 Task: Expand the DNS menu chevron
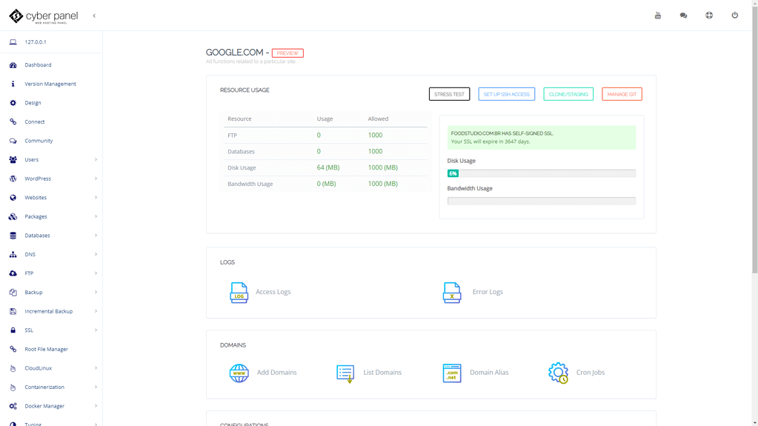96,254
